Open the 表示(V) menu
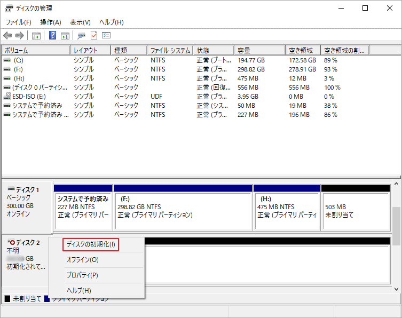402x318 pixels. click(80, 22)
